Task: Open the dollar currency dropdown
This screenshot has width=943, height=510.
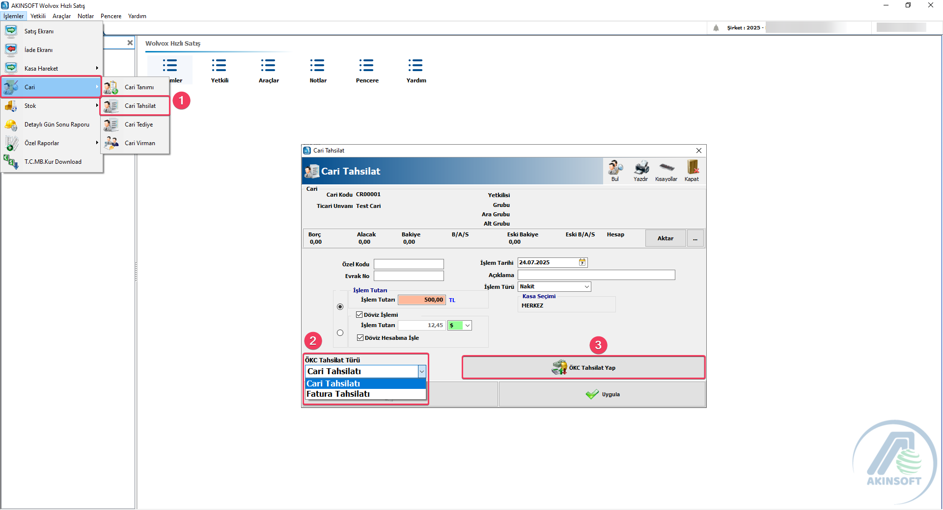Action: [x=467, y=326]
